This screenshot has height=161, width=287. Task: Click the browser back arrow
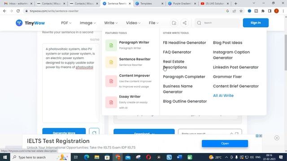4,11
